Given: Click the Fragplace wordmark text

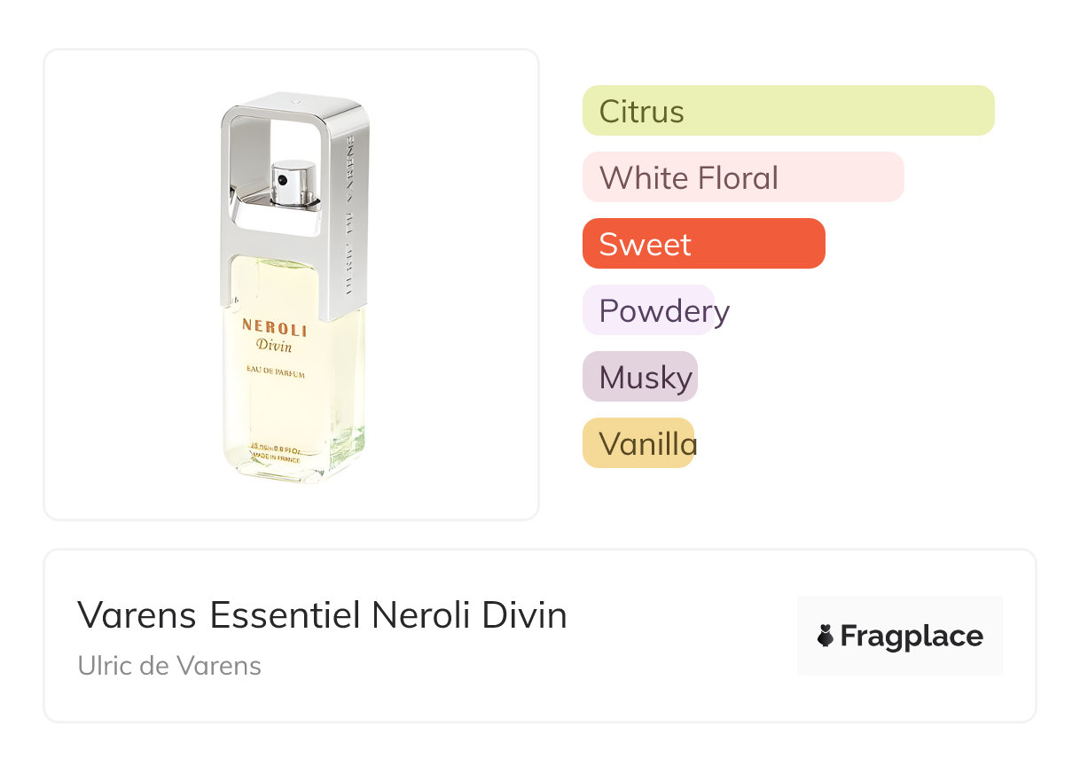Looking at the screenshot, I should pyautogui.click(x=912, y=636).
